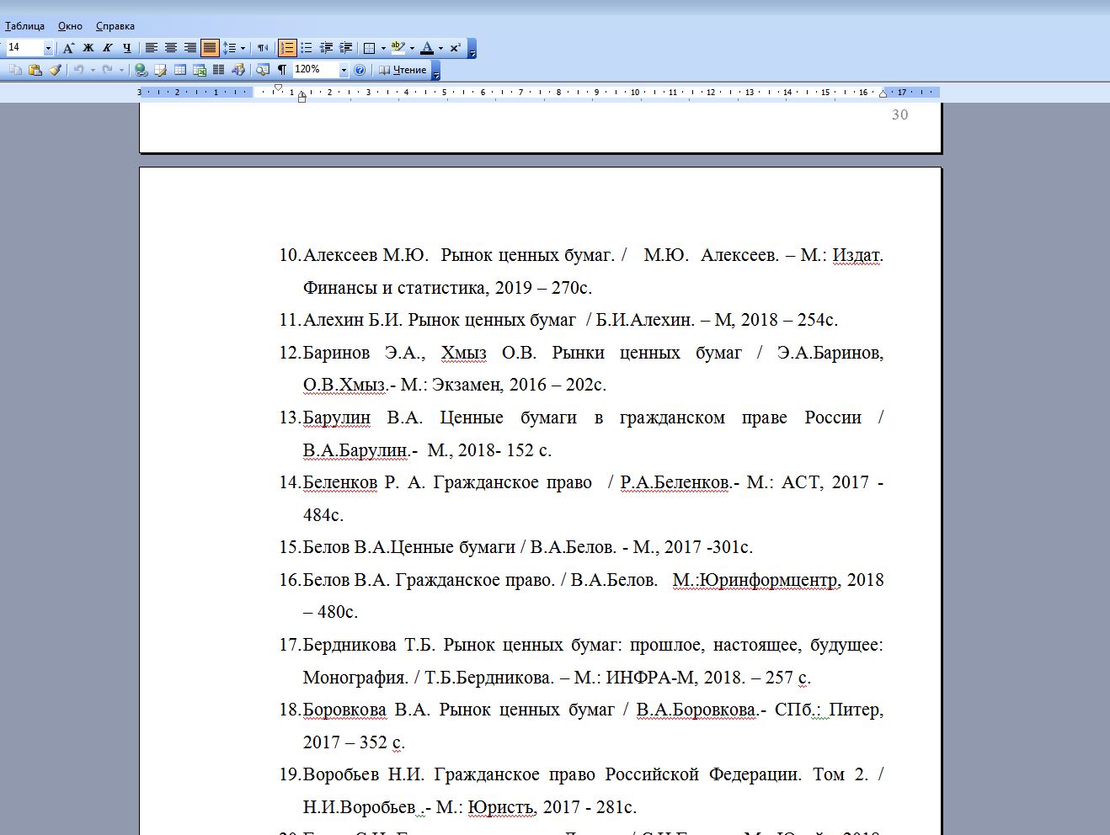
Task: Click the font color button
Action: (427, 48)
